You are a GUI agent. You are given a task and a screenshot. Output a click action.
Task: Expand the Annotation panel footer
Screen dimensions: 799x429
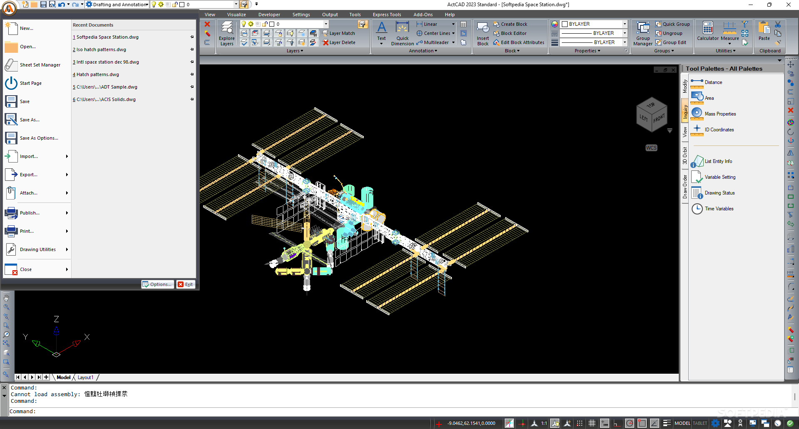423,51
